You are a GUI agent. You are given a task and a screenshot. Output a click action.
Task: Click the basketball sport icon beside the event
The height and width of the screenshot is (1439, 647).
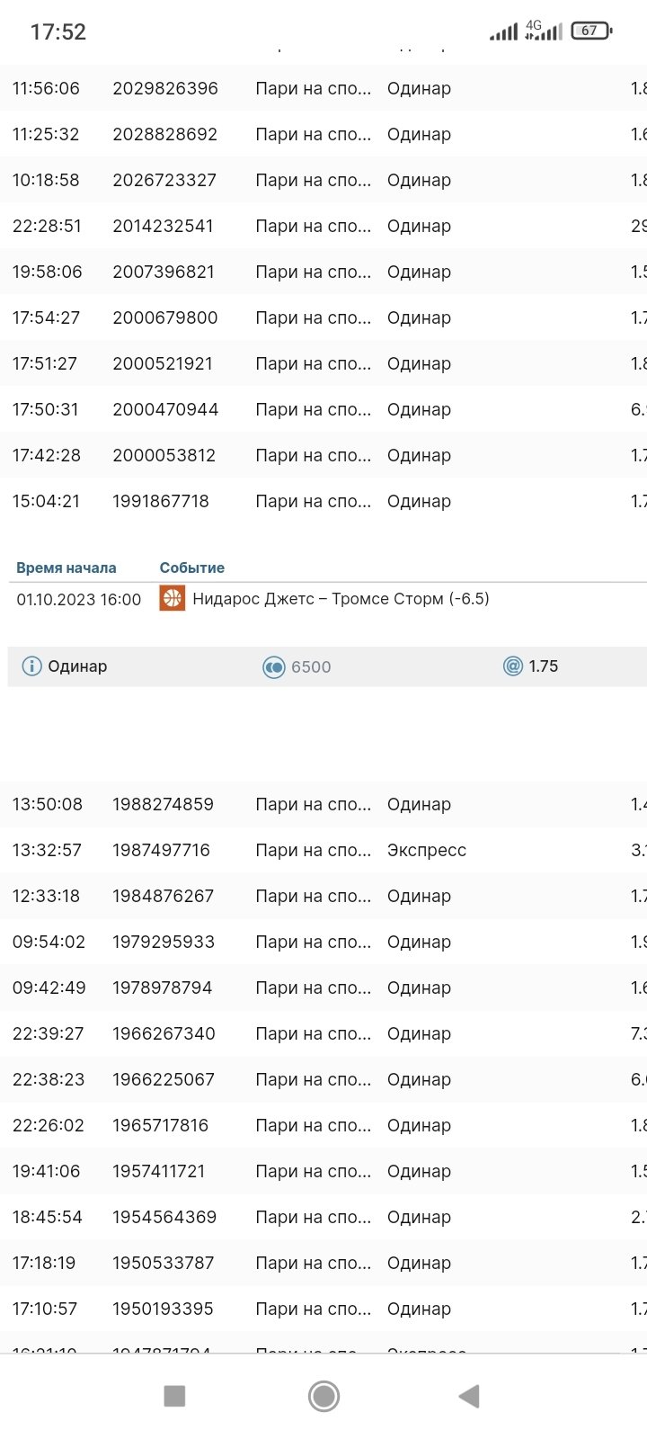(172, 598)
